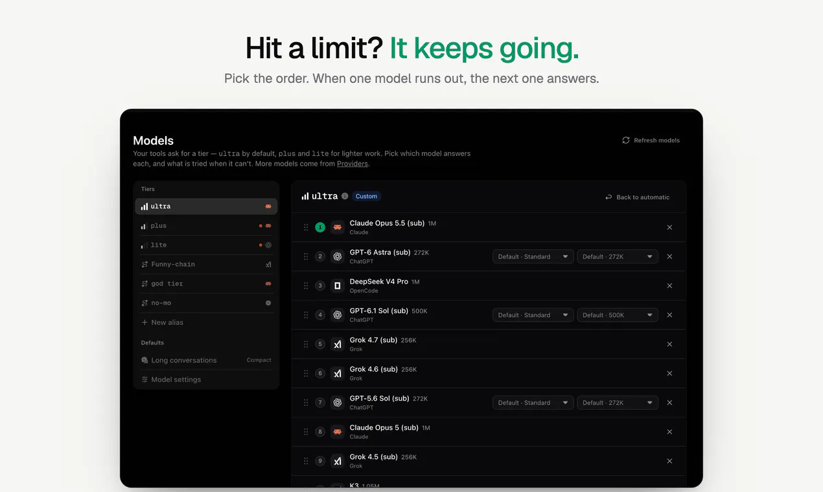This screenshot has width=823, height=492.
Task: Open the no-mo alias
Action: point(206,303)
